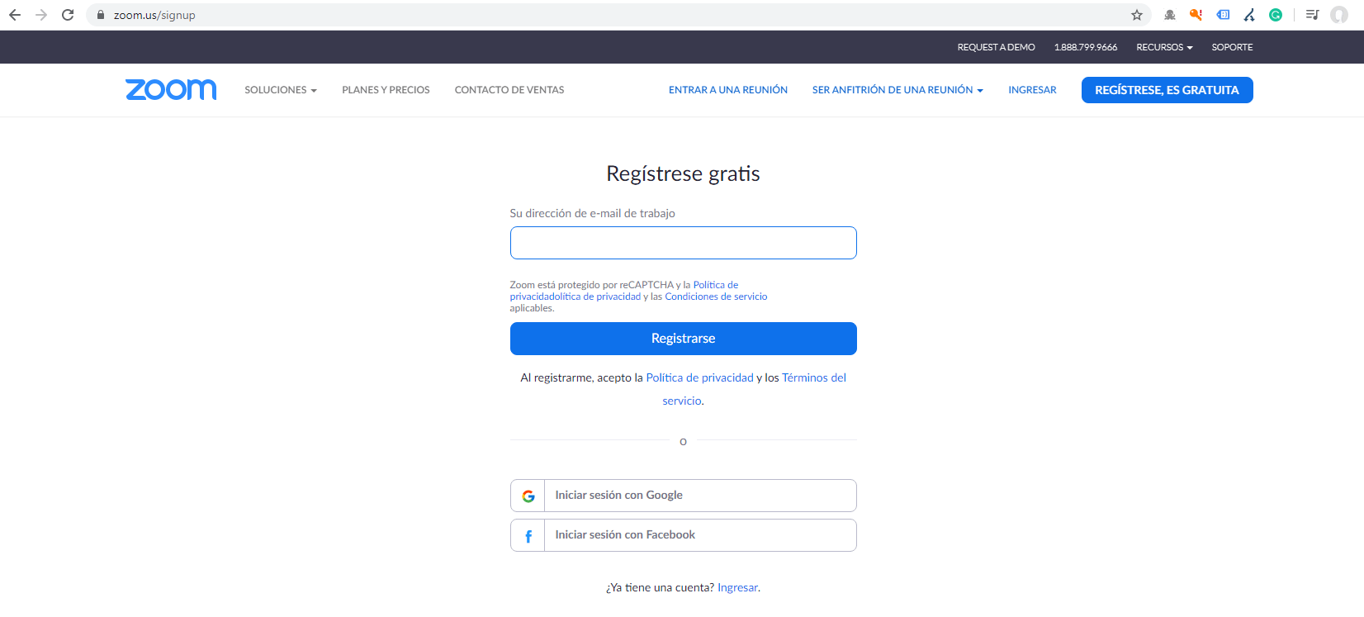Click the Regístrese gratis heading
Viewport: 1364px width, 617px height.
coord(683,173)
